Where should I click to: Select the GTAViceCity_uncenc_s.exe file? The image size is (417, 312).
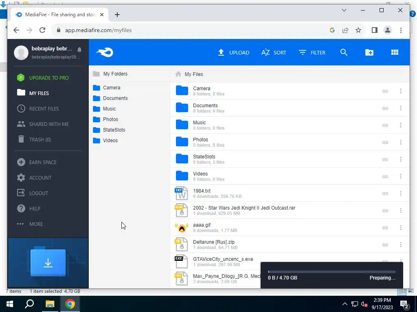[x=223, y=259]
